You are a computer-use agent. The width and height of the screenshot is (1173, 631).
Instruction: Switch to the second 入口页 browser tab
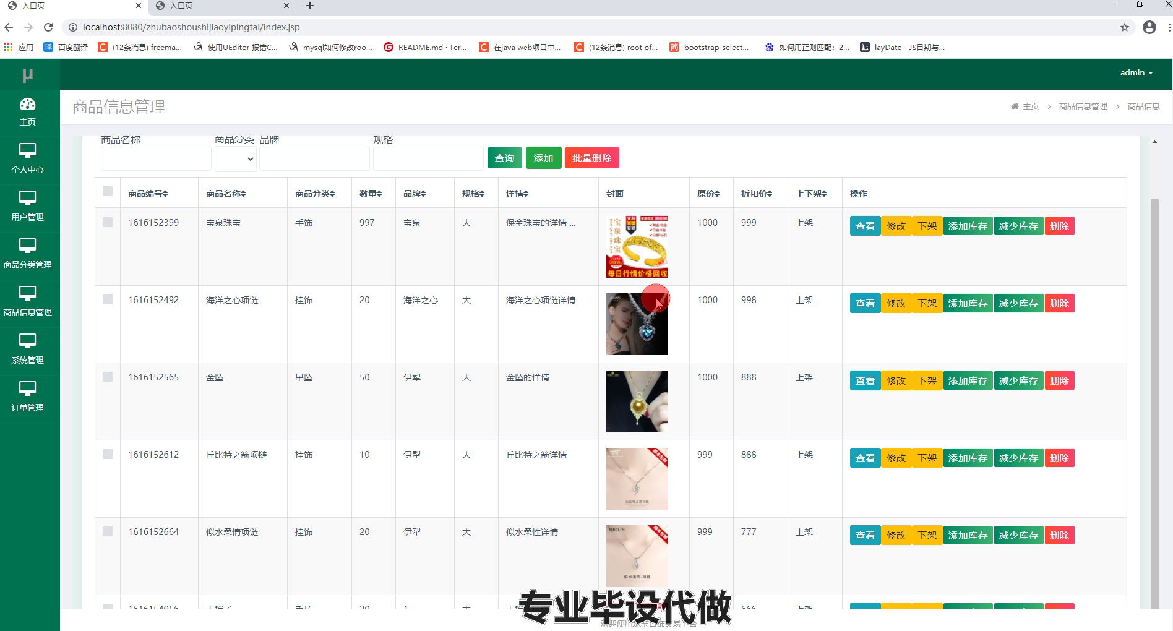[x=221, y=6]
